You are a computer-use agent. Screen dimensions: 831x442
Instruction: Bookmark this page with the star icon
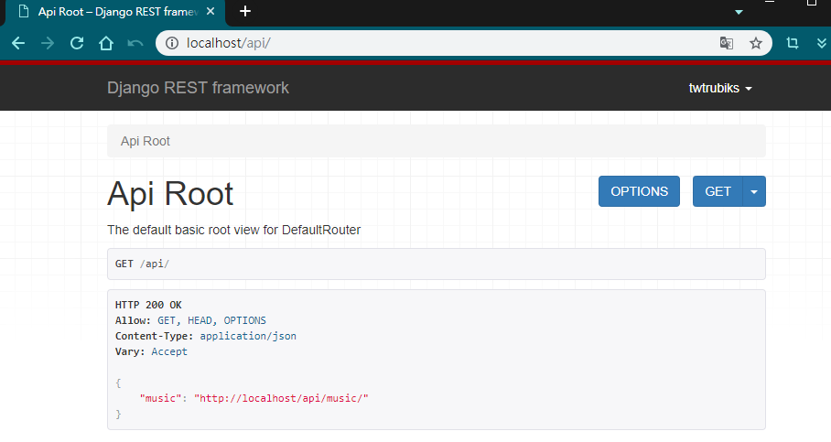tap(756, 43)
